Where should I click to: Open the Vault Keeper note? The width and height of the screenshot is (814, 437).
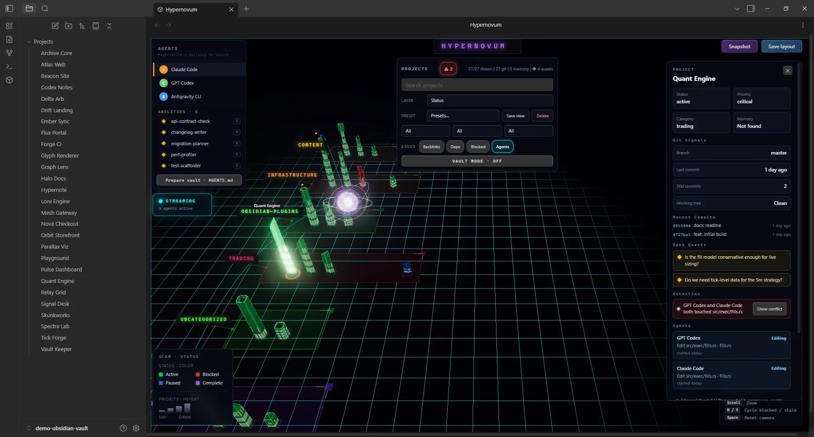click(x=56, y=349)
